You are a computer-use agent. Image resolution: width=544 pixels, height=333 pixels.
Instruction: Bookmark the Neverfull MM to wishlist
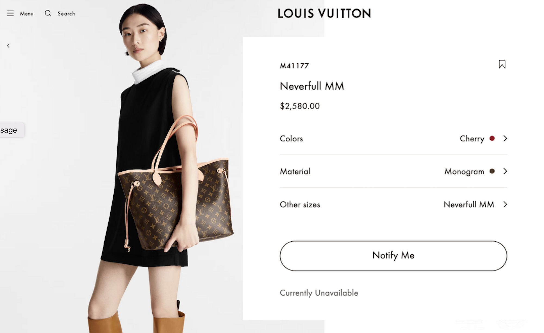(x=502, y=64)
